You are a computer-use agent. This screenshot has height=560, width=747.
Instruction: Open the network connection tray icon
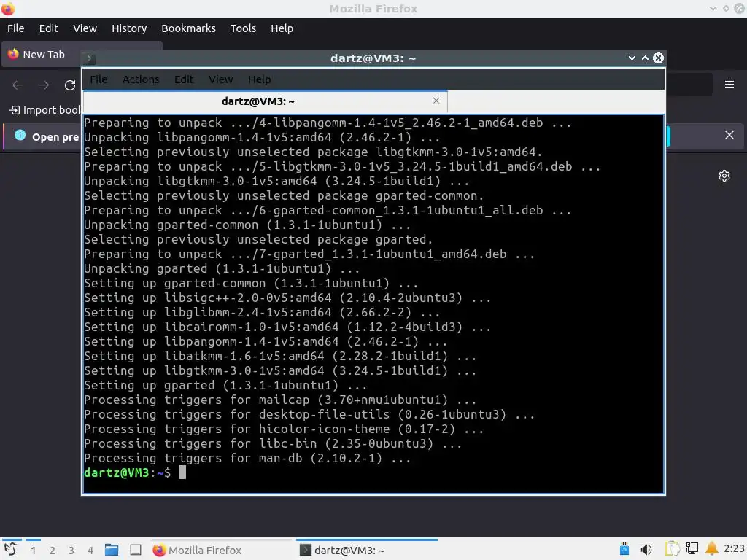click(692, 549)
